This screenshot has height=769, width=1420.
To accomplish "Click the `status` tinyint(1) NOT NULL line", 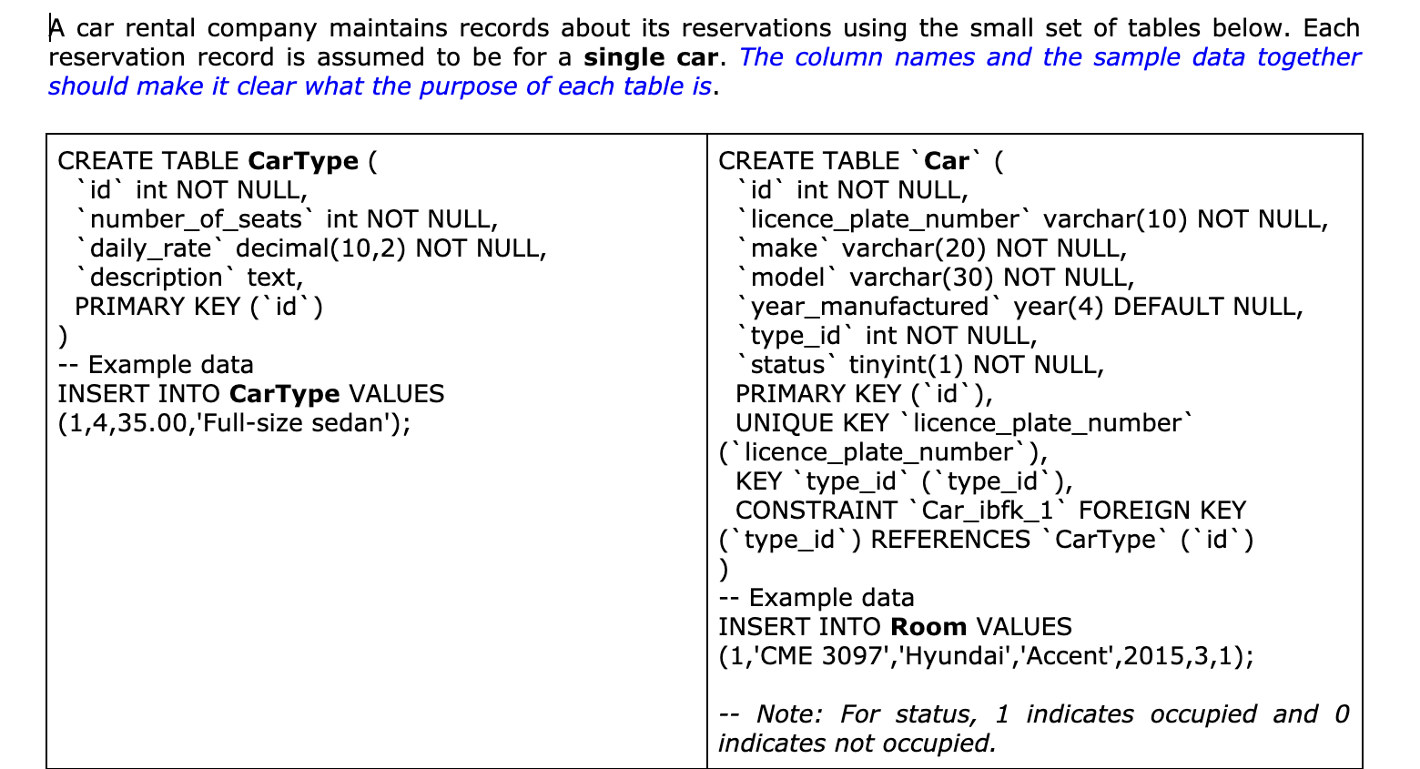I will (x=921, y=365).
